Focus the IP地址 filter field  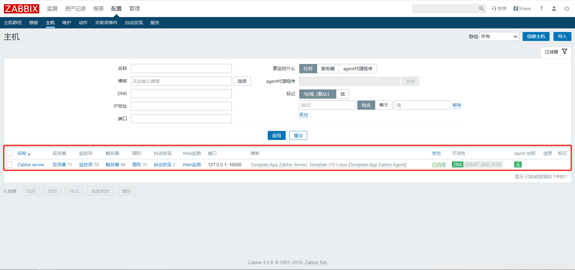(181, 106)
